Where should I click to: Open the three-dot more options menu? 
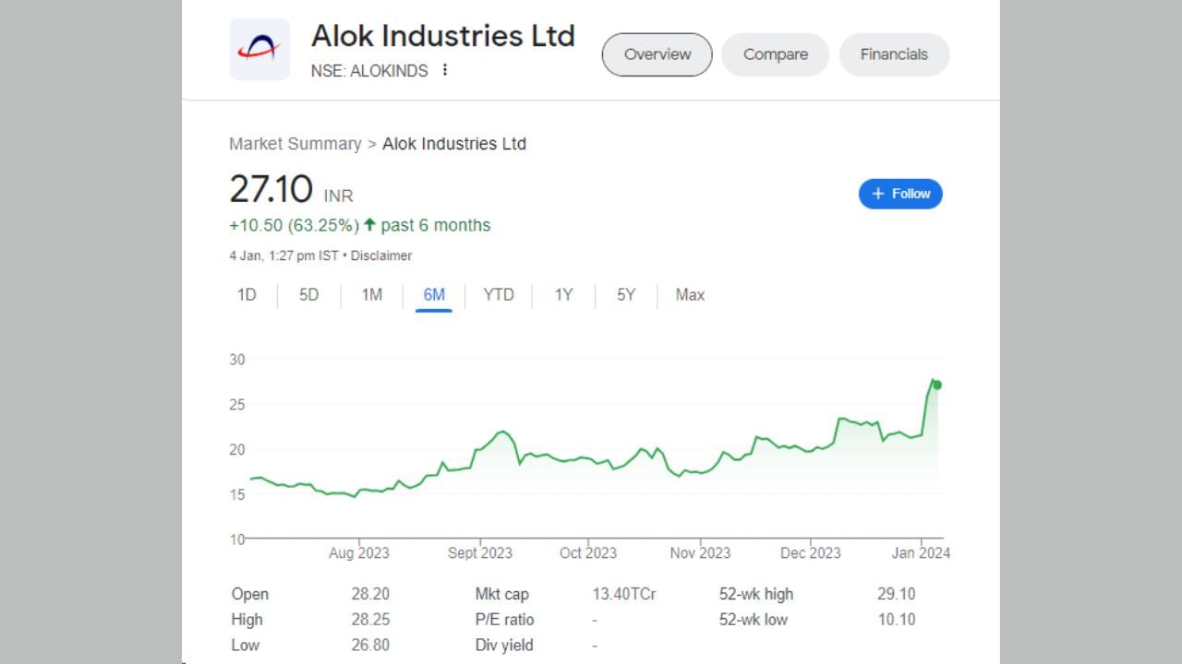445,70
